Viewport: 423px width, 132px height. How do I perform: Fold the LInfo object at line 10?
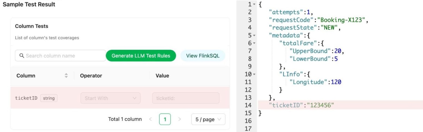tap(254, 74)
